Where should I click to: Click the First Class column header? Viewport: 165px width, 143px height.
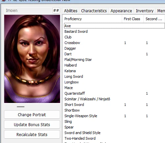[x=133, y=19]
